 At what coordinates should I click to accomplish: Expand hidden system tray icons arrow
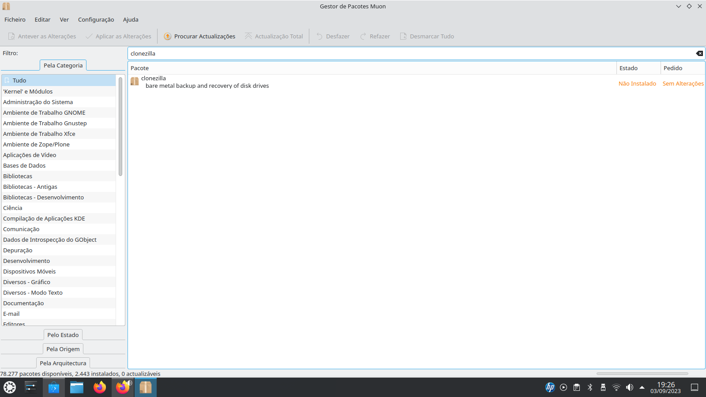click(642, 387)
